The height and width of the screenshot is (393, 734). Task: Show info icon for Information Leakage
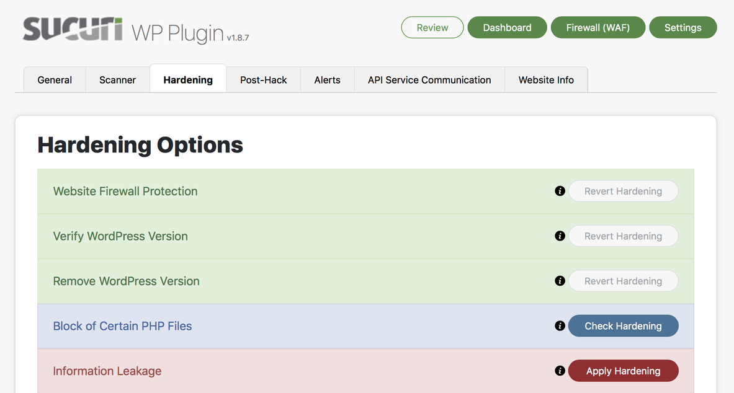(x=560, y=371)
